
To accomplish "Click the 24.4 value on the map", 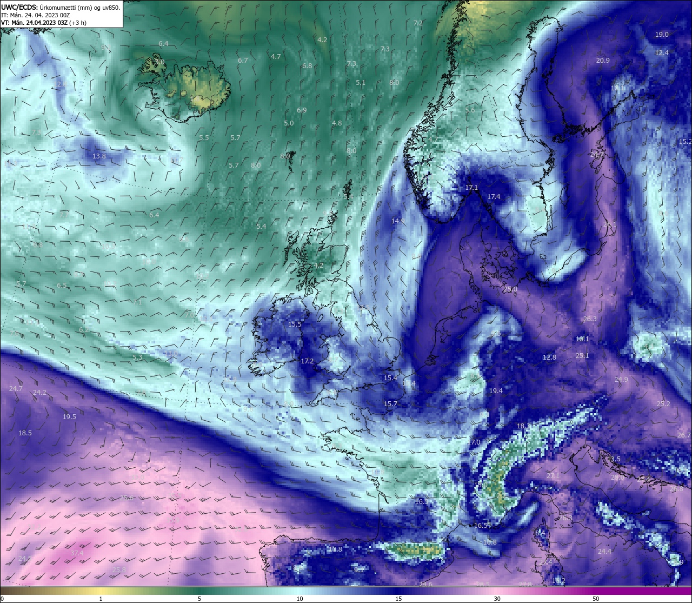I will tap(604, 552).
